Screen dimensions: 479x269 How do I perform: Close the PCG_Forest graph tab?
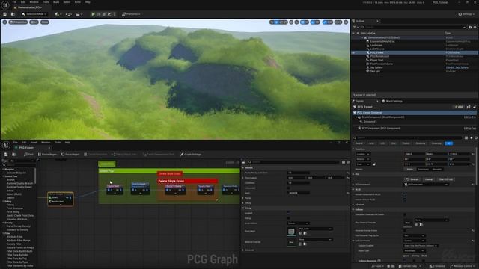[x=49, y=148]
